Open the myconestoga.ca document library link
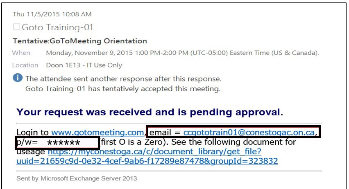 154,152
